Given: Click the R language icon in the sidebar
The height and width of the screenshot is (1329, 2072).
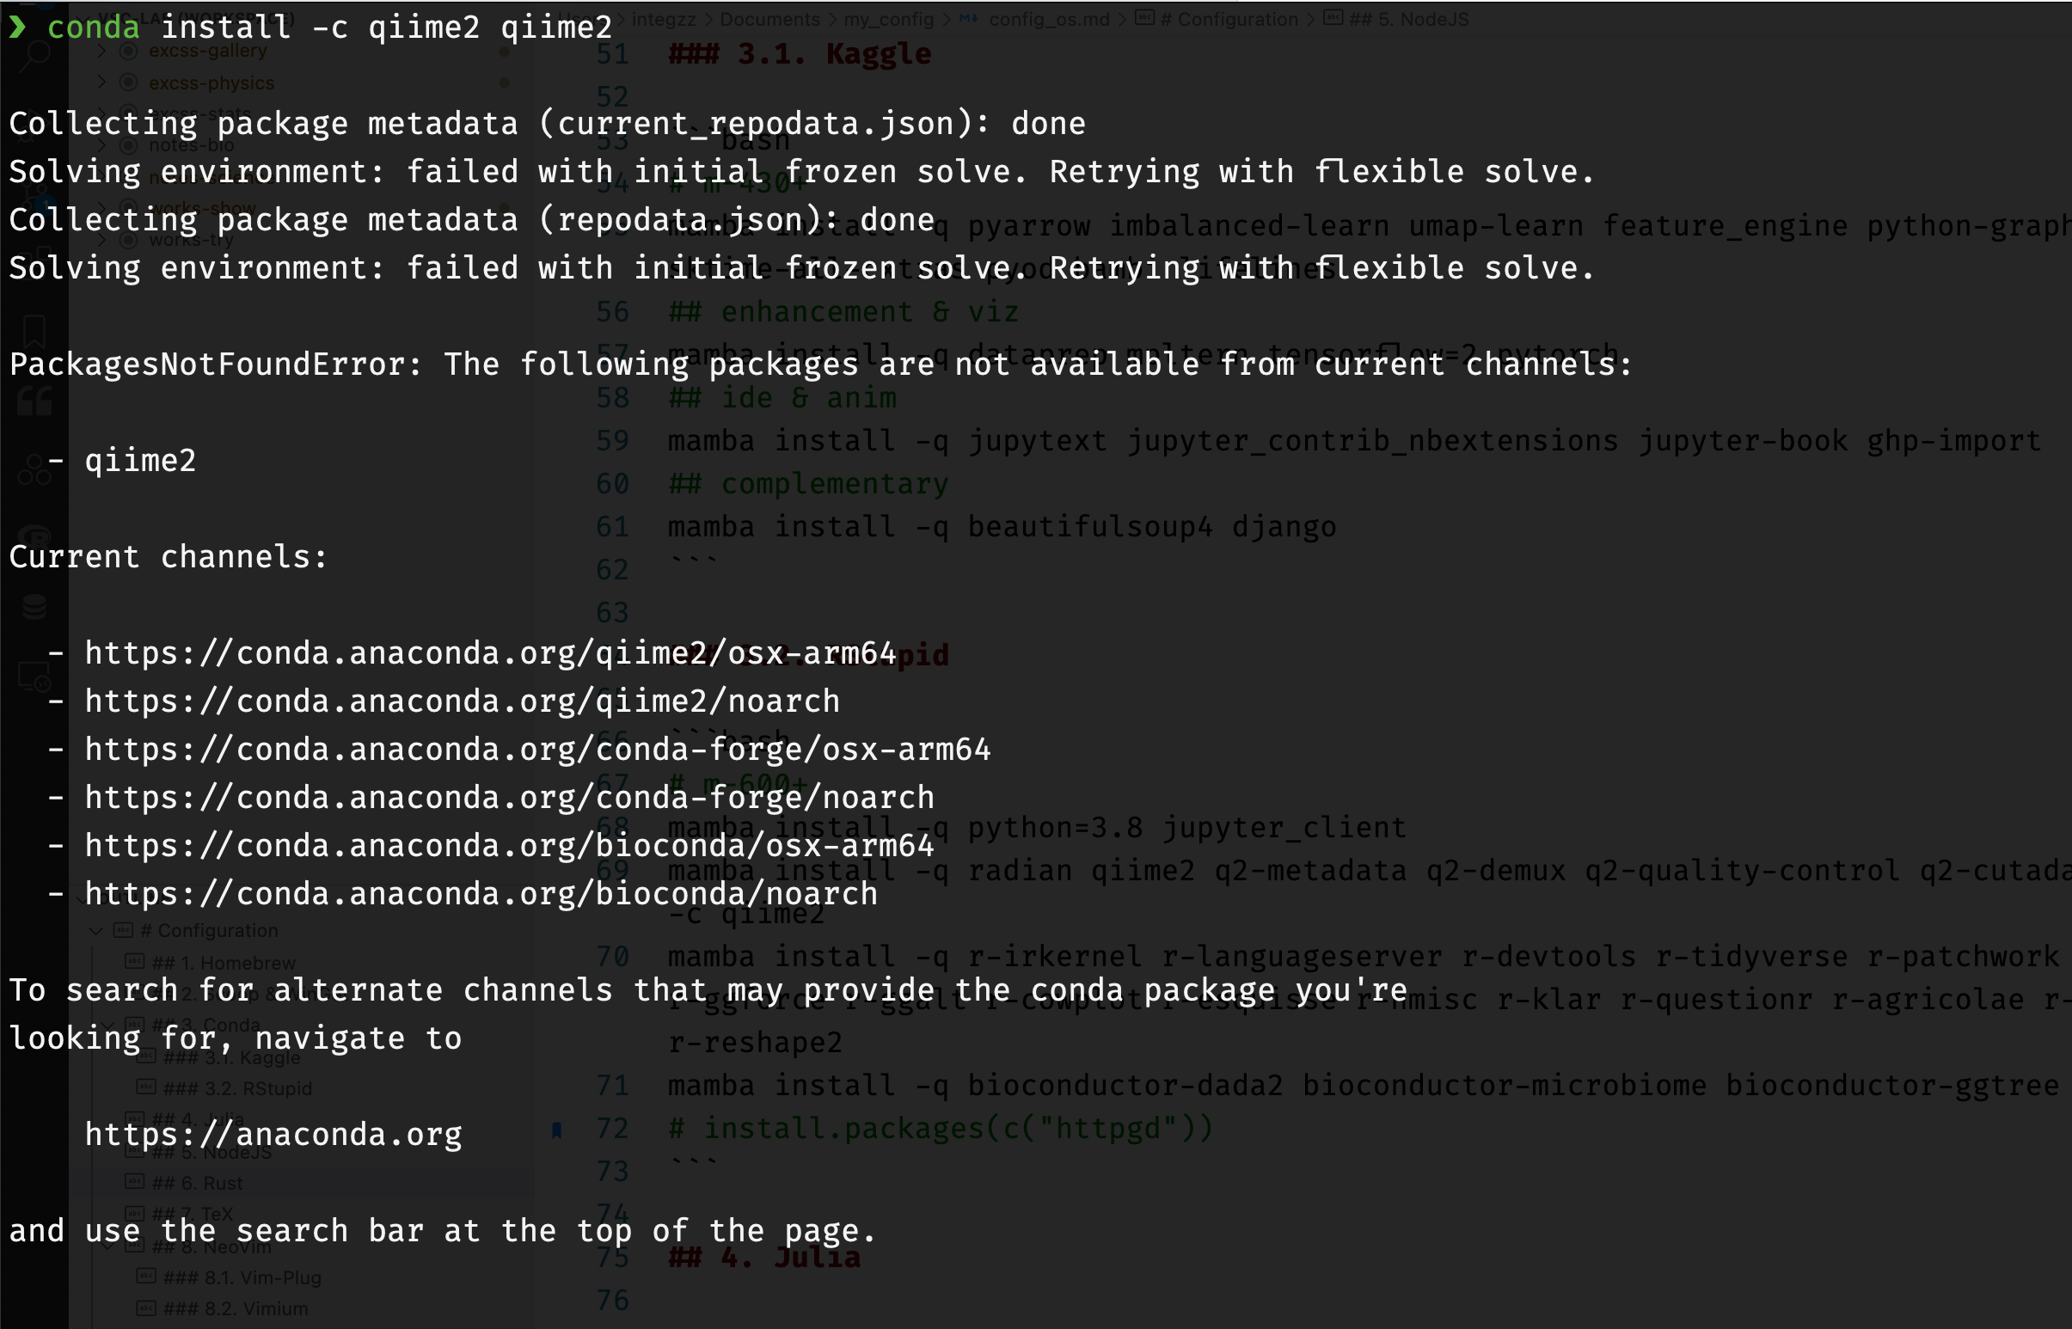Looking at the screenshot, I should coord(34,536).
